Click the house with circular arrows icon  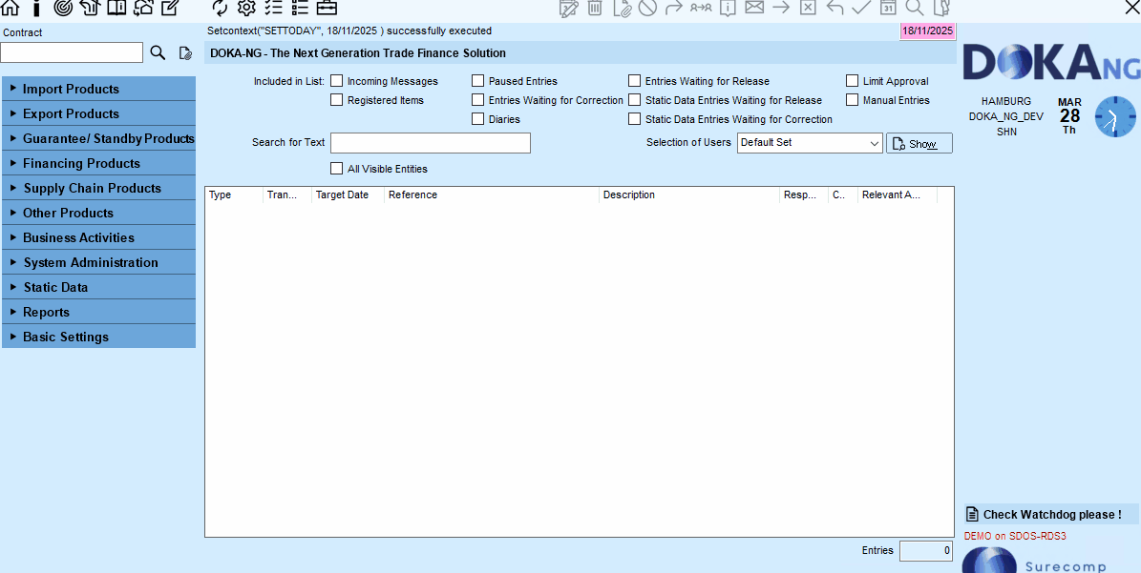(142, 8)
